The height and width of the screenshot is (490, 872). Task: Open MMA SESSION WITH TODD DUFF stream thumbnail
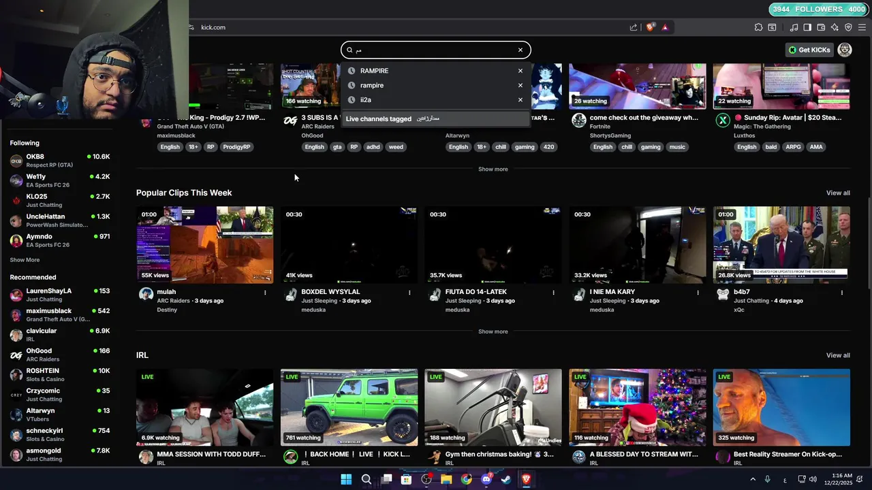coord(204,407)
